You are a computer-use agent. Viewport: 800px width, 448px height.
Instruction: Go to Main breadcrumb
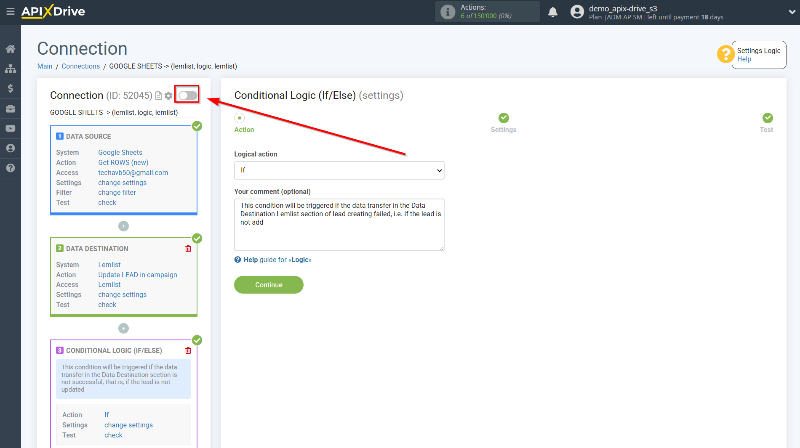(45, 66)
